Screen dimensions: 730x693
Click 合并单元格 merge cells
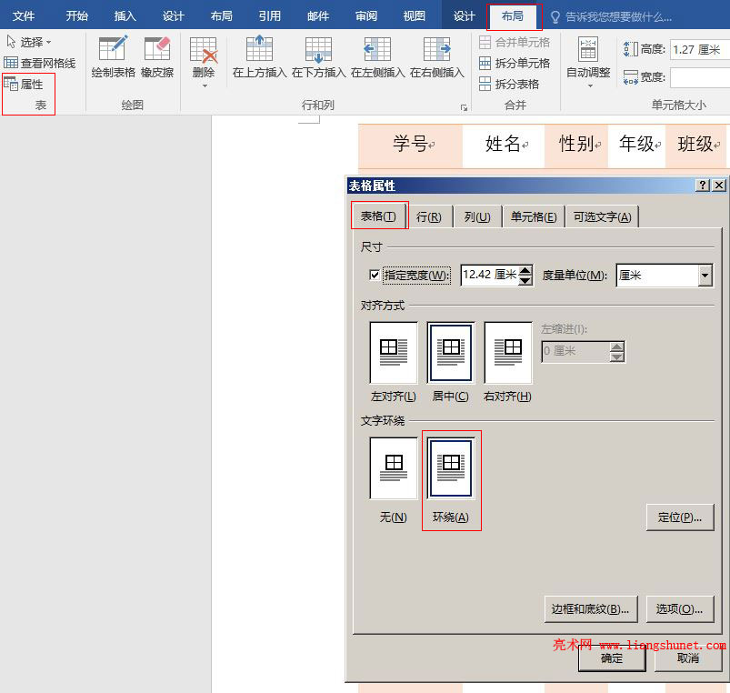click(515, 43)
